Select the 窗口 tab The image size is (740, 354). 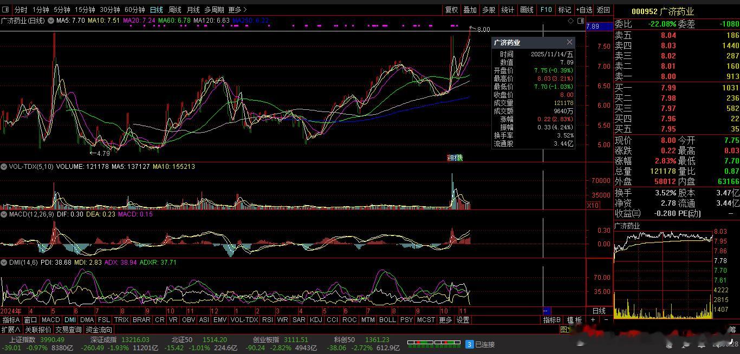click(x=30, y=320)
